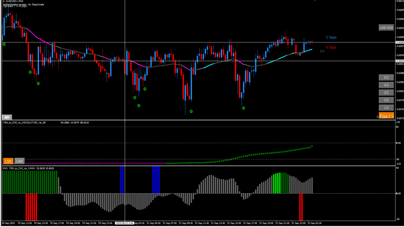The height and width of the screenshot is (227, 404).
Task: Select the 4.0 level button
Action: (386, 85)
